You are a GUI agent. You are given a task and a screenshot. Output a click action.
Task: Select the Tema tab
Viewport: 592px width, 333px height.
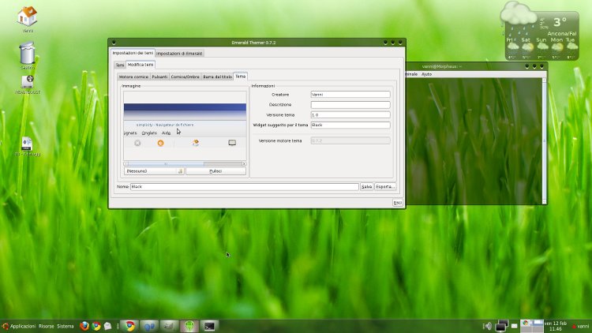pos(240,77)
